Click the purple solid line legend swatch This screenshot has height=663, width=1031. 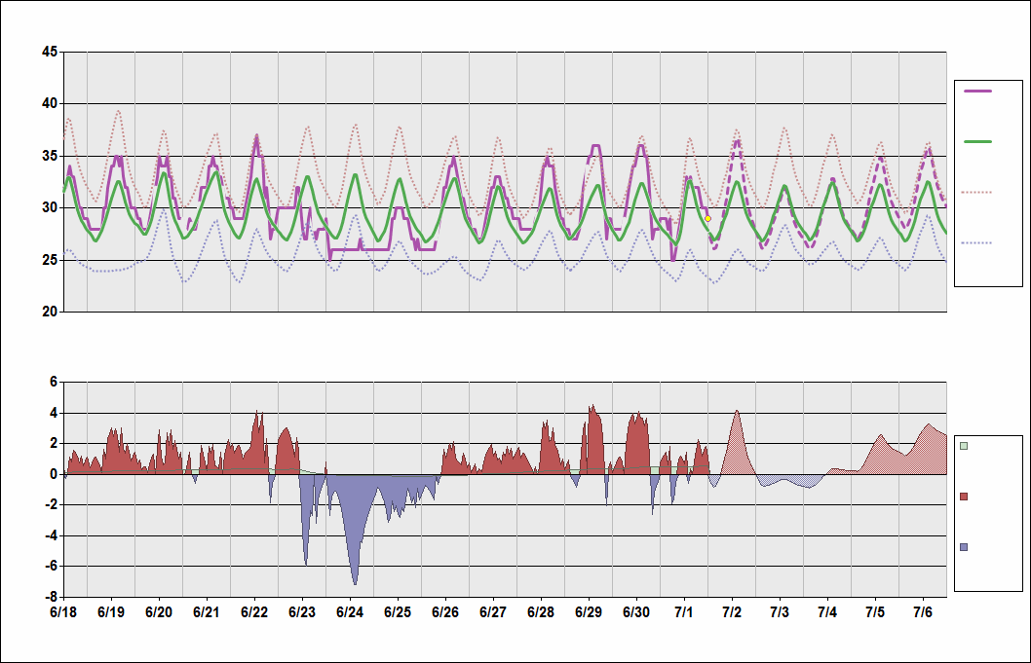977,92
